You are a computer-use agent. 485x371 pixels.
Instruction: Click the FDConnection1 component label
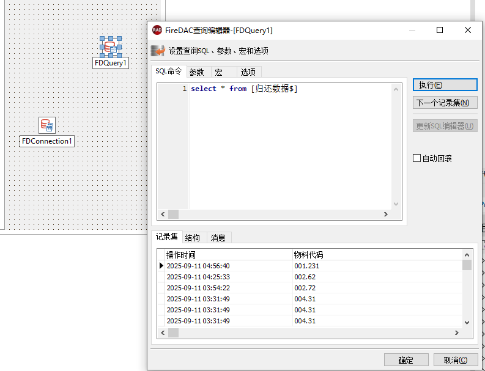pos(47,141)
